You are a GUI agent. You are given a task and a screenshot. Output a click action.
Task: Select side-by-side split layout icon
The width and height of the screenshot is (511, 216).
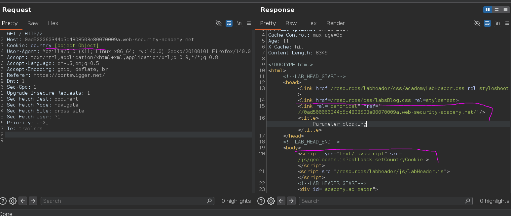point(488,10)
